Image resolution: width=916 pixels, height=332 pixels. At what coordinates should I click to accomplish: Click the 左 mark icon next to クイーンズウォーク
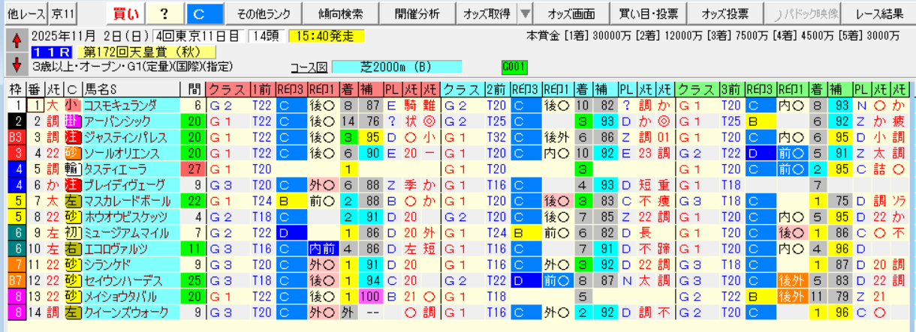[72, 312]
